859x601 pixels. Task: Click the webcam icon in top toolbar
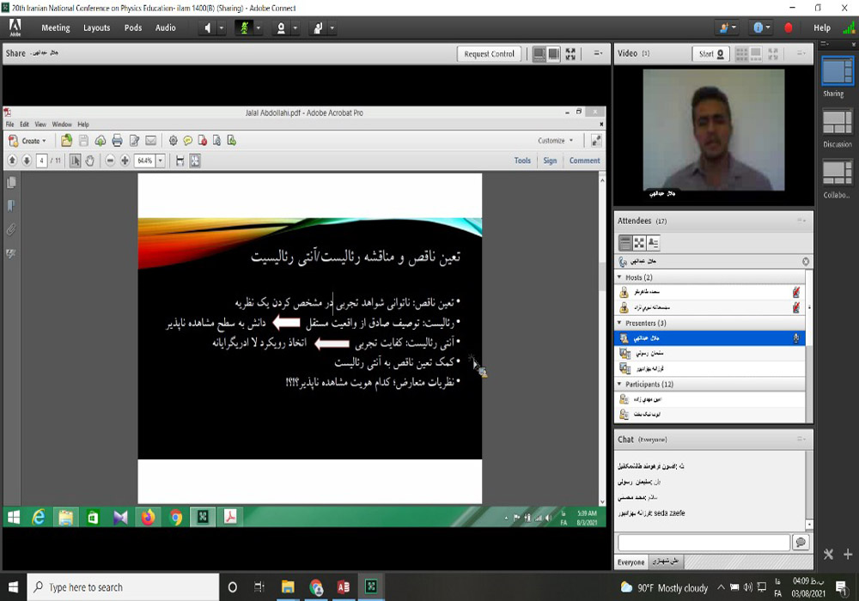(x=280, y=27)
